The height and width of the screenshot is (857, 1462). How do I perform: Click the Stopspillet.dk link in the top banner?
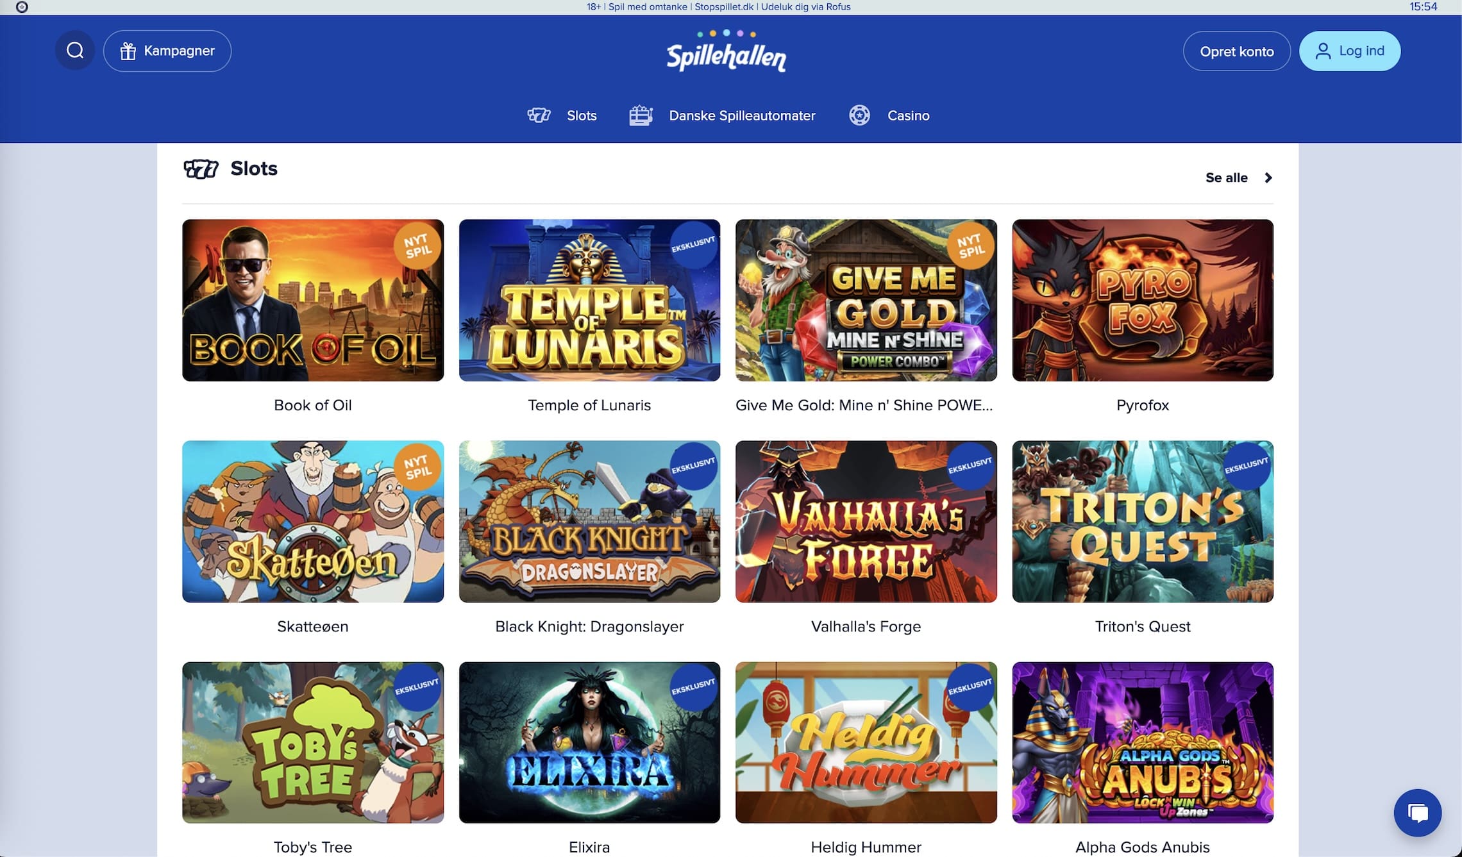pyautogui.click(x=724, y=7)
